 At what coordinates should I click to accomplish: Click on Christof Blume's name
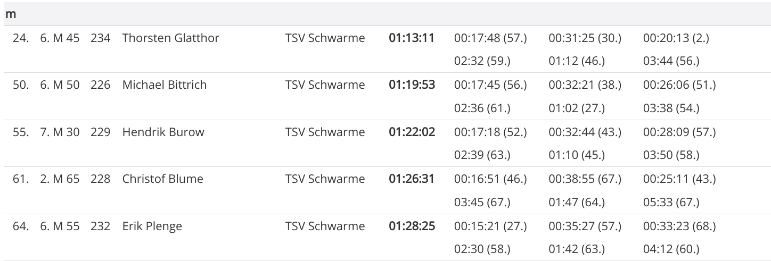click(162, 179)
